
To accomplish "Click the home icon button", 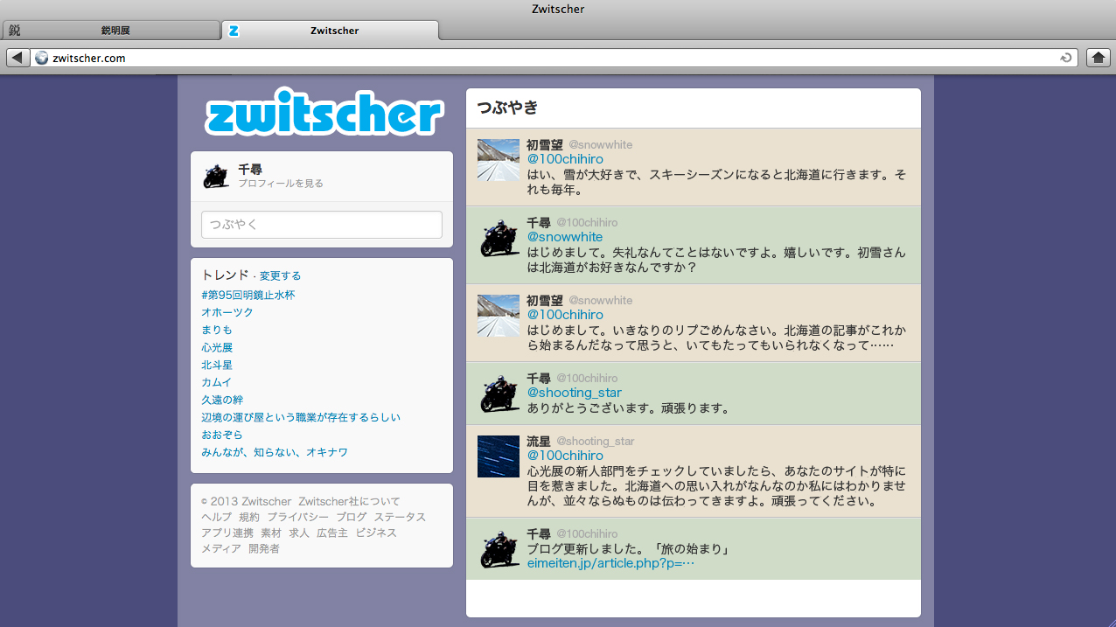I will (x=1098, y=58).
